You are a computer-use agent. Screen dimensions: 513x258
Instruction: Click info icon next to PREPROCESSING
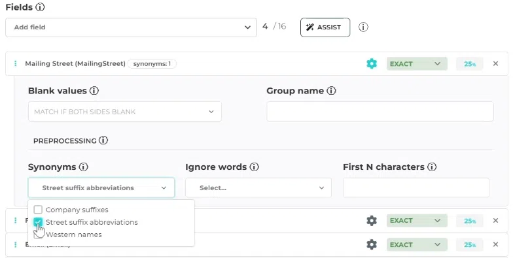click(103, 140)
